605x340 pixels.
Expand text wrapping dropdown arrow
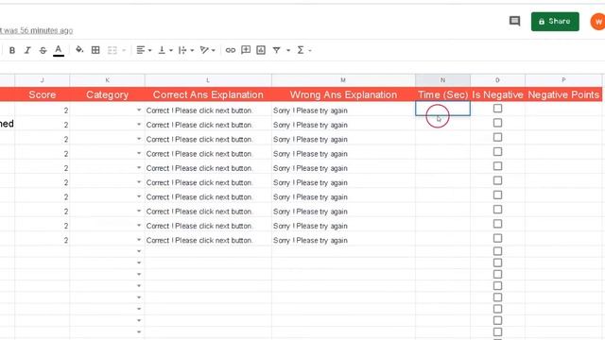(192, 50)
